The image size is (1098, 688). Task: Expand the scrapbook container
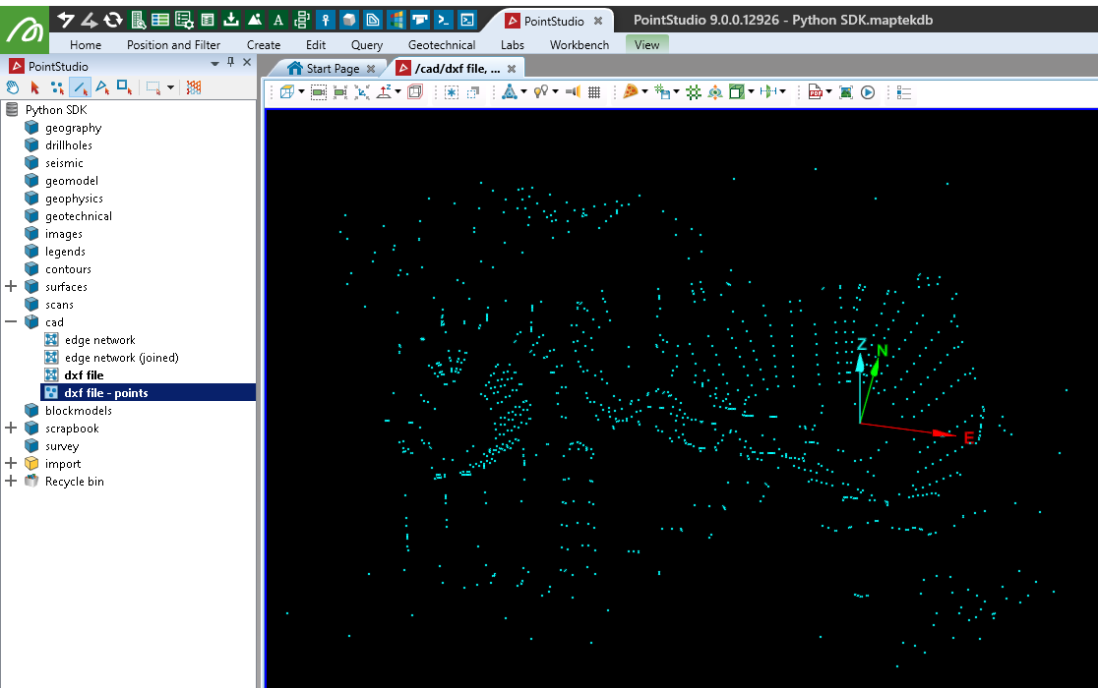tap(11, 428)
